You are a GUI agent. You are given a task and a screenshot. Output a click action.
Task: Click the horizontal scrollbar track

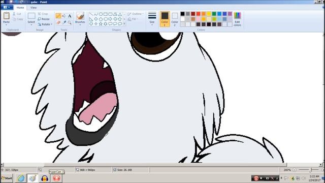click(161, 165)
